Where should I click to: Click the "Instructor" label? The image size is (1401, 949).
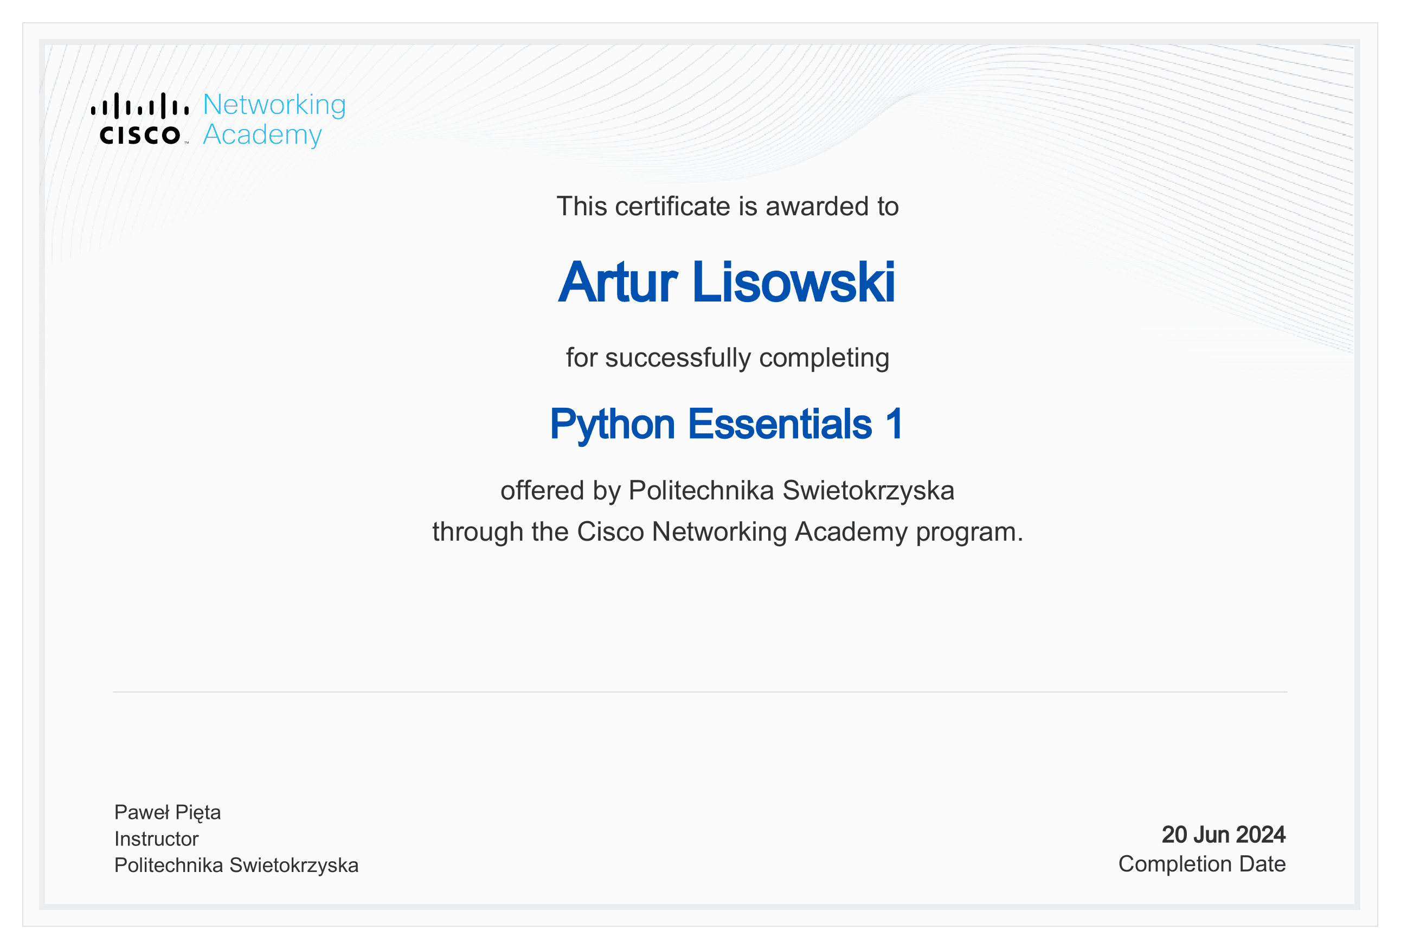click(156, 839)
